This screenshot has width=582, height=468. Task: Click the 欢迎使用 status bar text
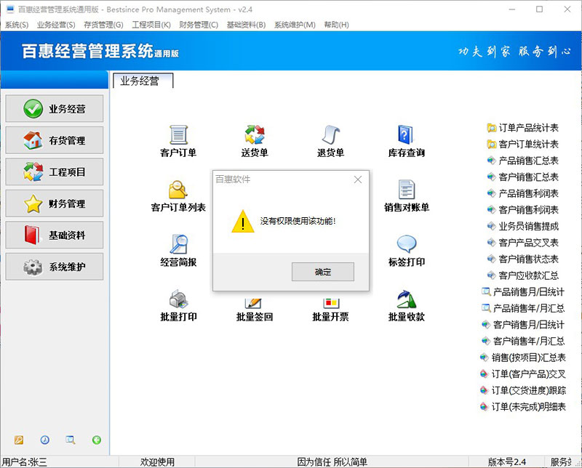[157, 462]
